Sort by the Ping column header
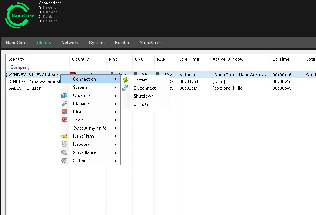This screenshot has width=316, height=215. (119, 59)
